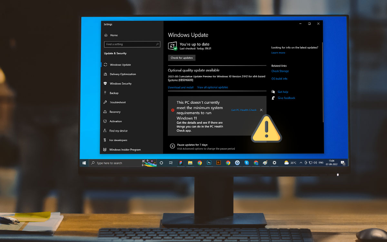Click the taskbar search box

pos(123,163)
